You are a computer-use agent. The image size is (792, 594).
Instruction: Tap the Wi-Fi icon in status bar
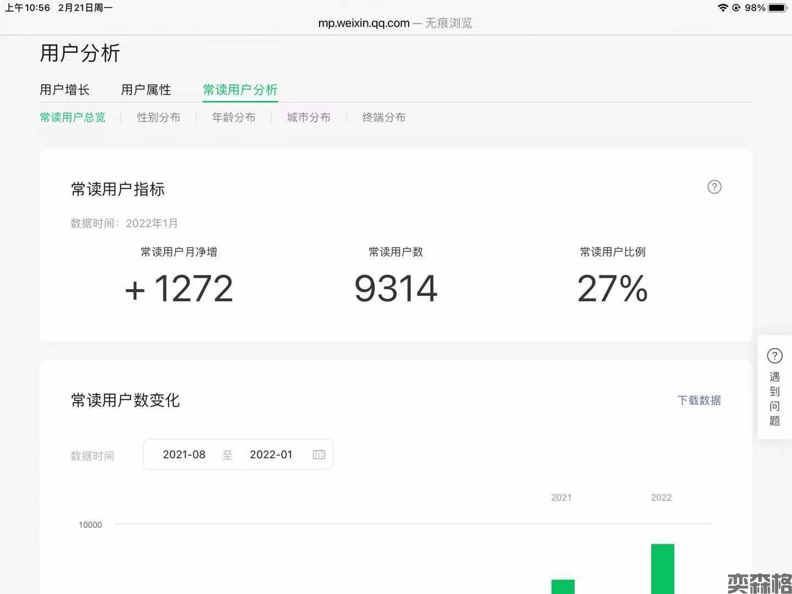point(723,8)
